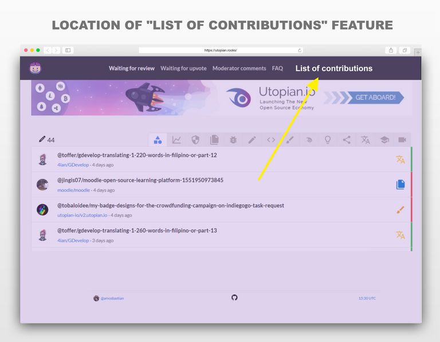The width and height of the screenshot is (440, 342).
Task: Open a new browser tab plus button
Action: click(418, 52)
